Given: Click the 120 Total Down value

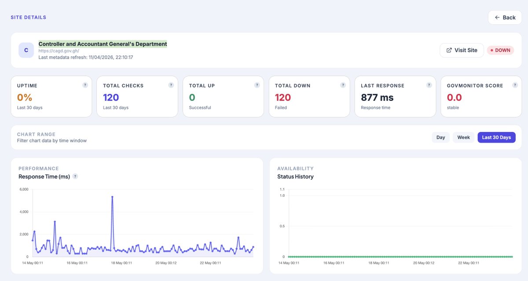Looking at the screenshot, I should (283, 97).
